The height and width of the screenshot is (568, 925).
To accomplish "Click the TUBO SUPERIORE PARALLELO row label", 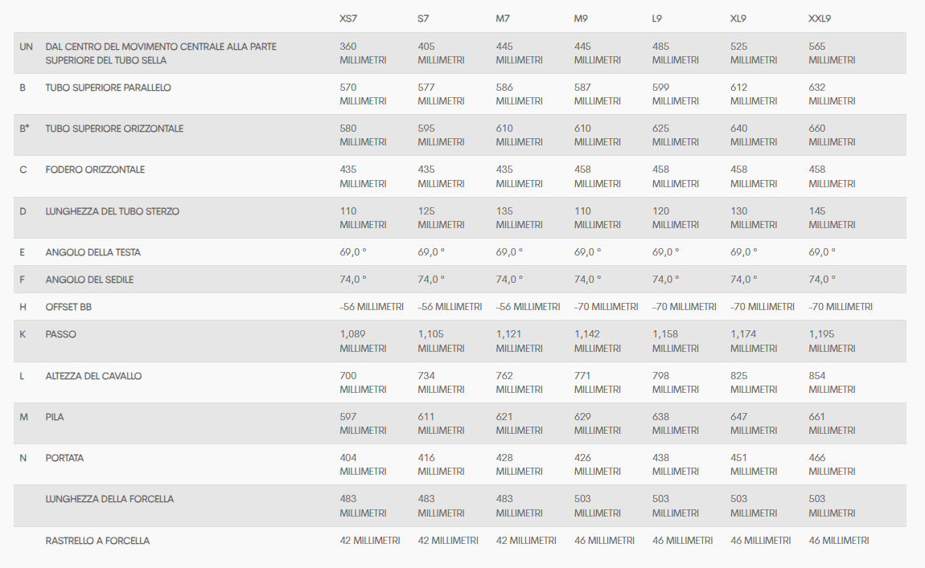I will [108, 88].
